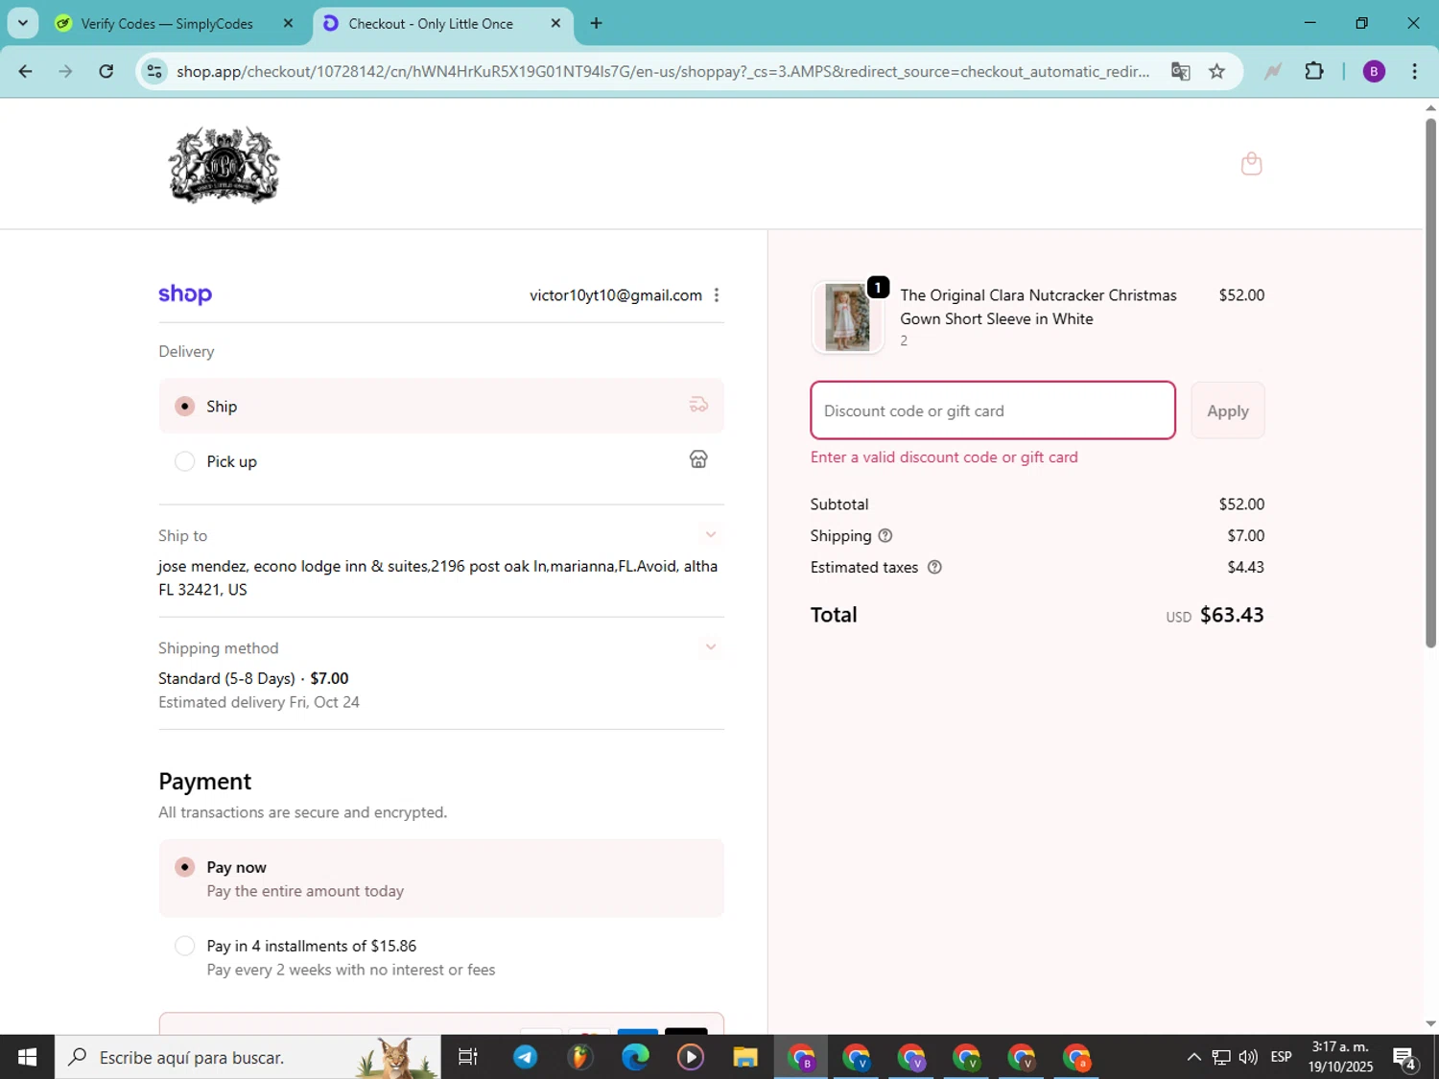Open account options next to victor10yt10@gmail.com
This screenshot has height=1079, width=1439.
point(717,295)
